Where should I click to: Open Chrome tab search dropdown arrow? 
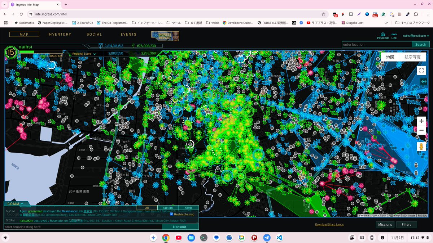5,4
